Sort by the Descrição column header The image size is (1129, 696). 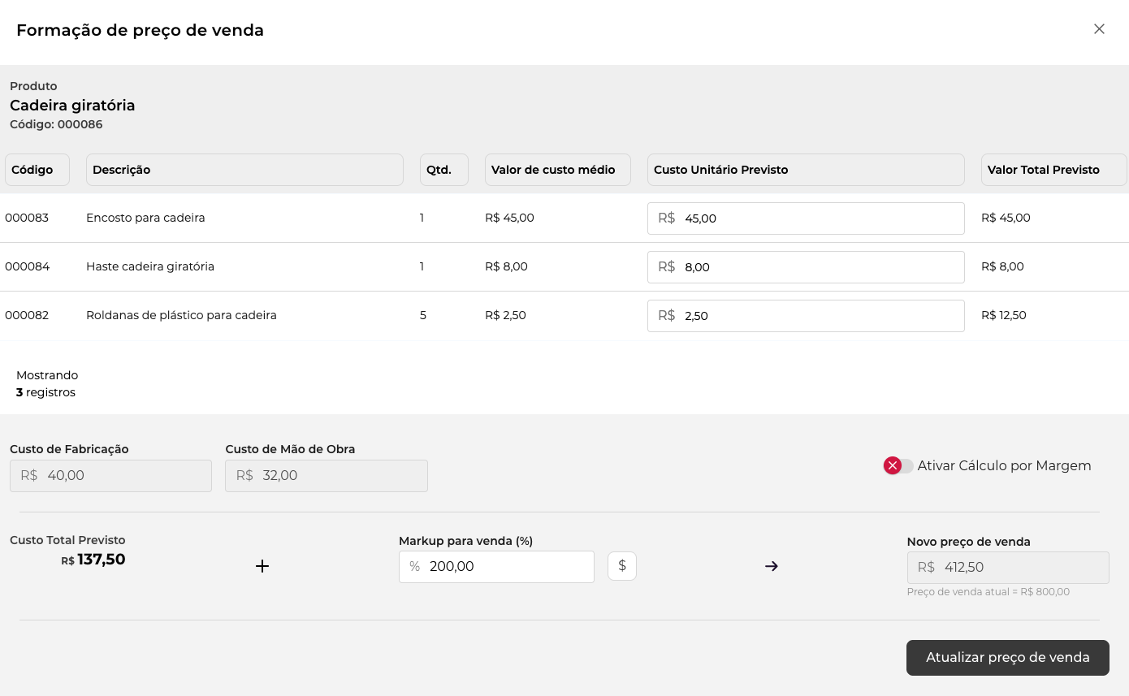tap(244, 170)
